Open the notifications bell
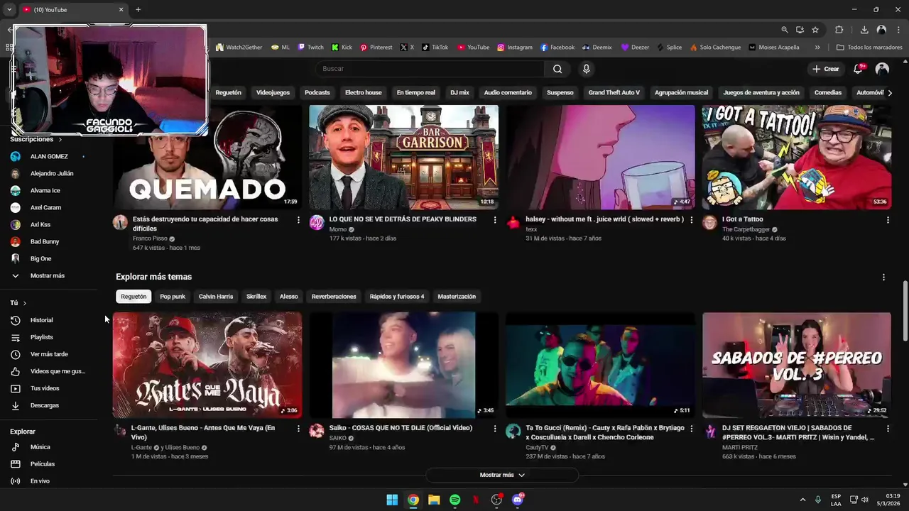Image resolution: width=909 pixels, height=511 pixels. point(858,69)
